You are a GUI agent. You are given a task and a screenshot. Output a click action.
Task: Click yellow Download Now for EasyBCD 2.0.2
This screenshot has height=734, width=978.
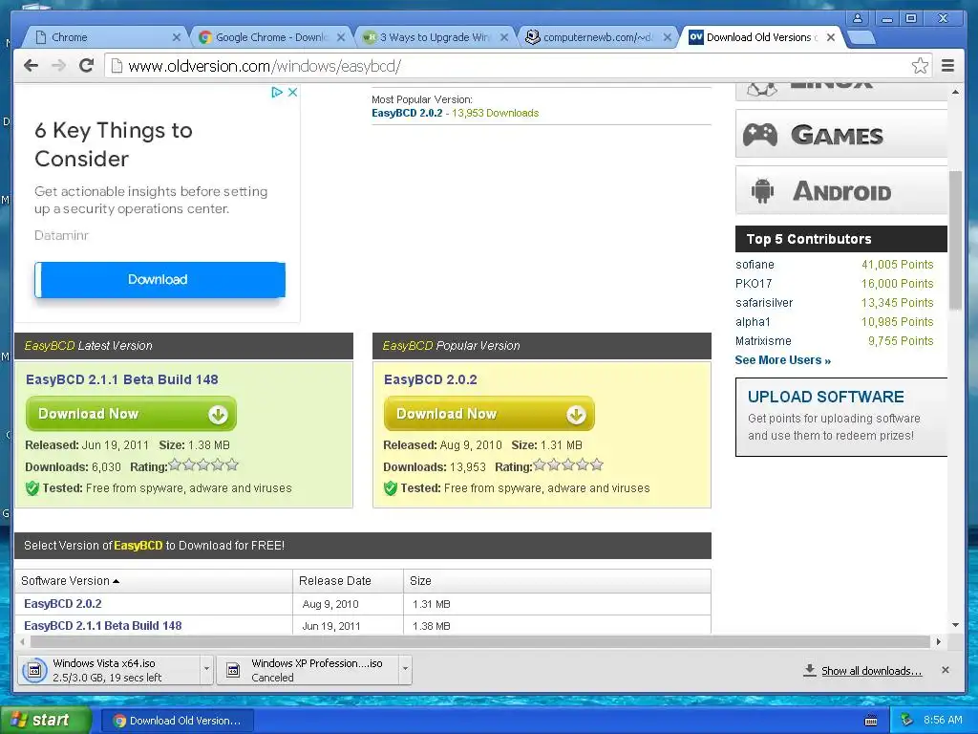(x=489, y=414)
